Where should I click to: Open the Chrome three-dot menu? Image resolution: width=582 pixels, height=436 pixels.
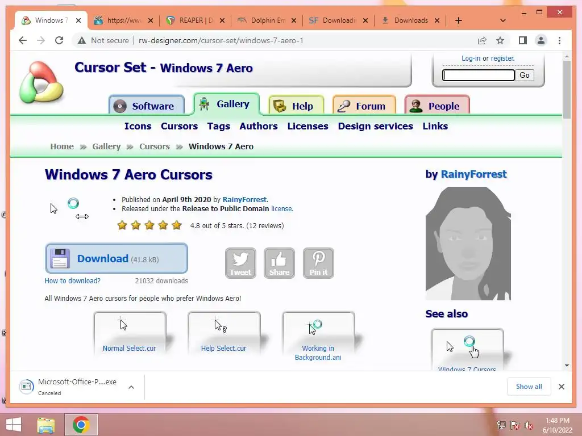click(x=559, y=40)
